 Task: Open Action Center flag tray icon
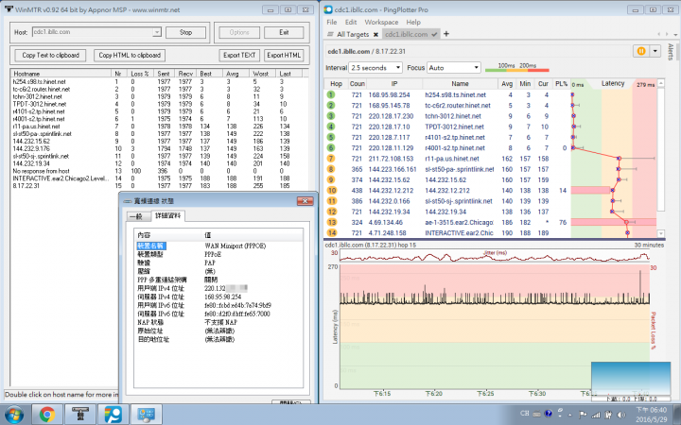(583, 415)
